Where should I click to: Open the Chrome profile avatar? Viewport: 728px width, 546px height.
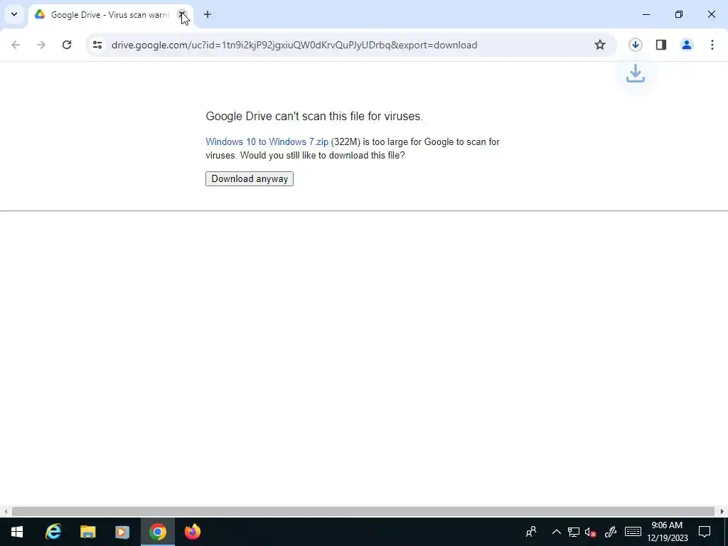coord(687,45)
